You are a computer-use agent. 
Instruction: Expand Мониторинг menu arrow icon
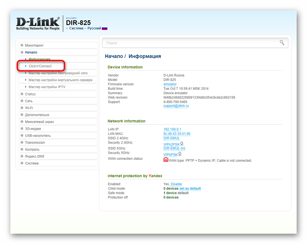click(x=22, y=45)
